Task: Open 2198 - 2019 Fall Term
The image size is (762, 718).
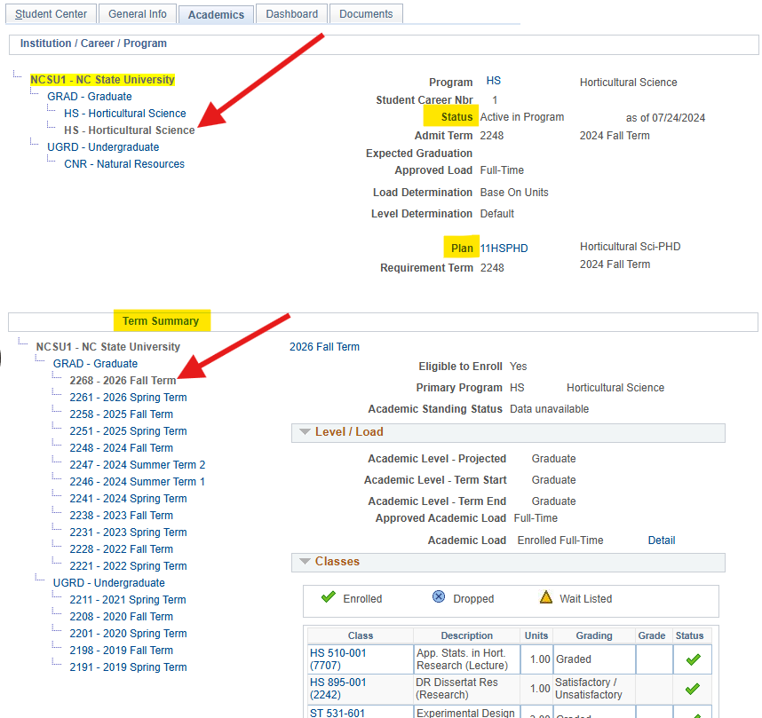Action: click(122, 651)
